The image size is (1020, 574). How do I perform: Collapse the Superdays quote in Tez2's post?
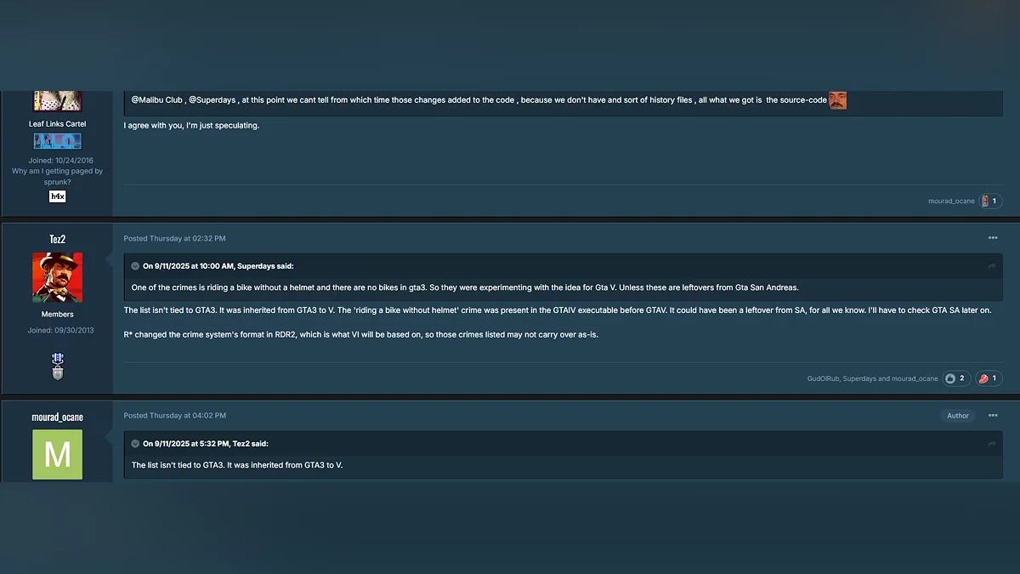click(135, 266)
